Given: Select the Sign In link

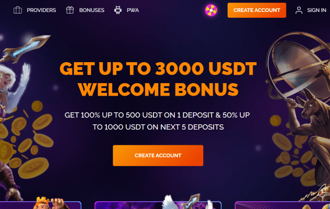Looking at the screenshot, I should (x=316, y=10).
